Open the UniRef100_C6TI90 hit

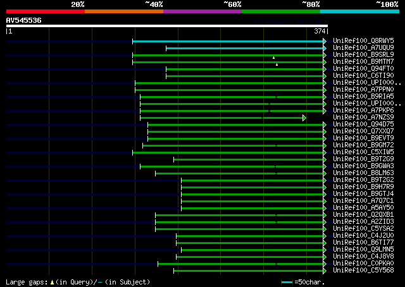pyautogui.click(x=363, y=76)
